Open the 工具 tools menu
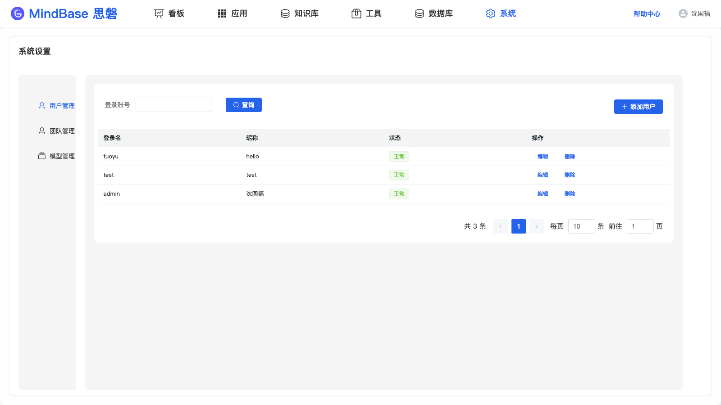Viewport: 721px width, 405px height. coord(366,13)
